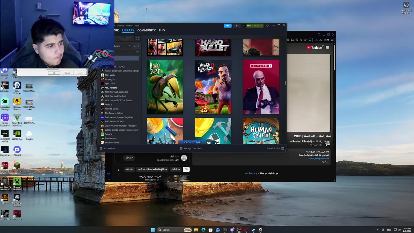This screenshot has width=414, height=233.
Task: Click download icon in browser toolbar
Action: [x=321, y=40]
